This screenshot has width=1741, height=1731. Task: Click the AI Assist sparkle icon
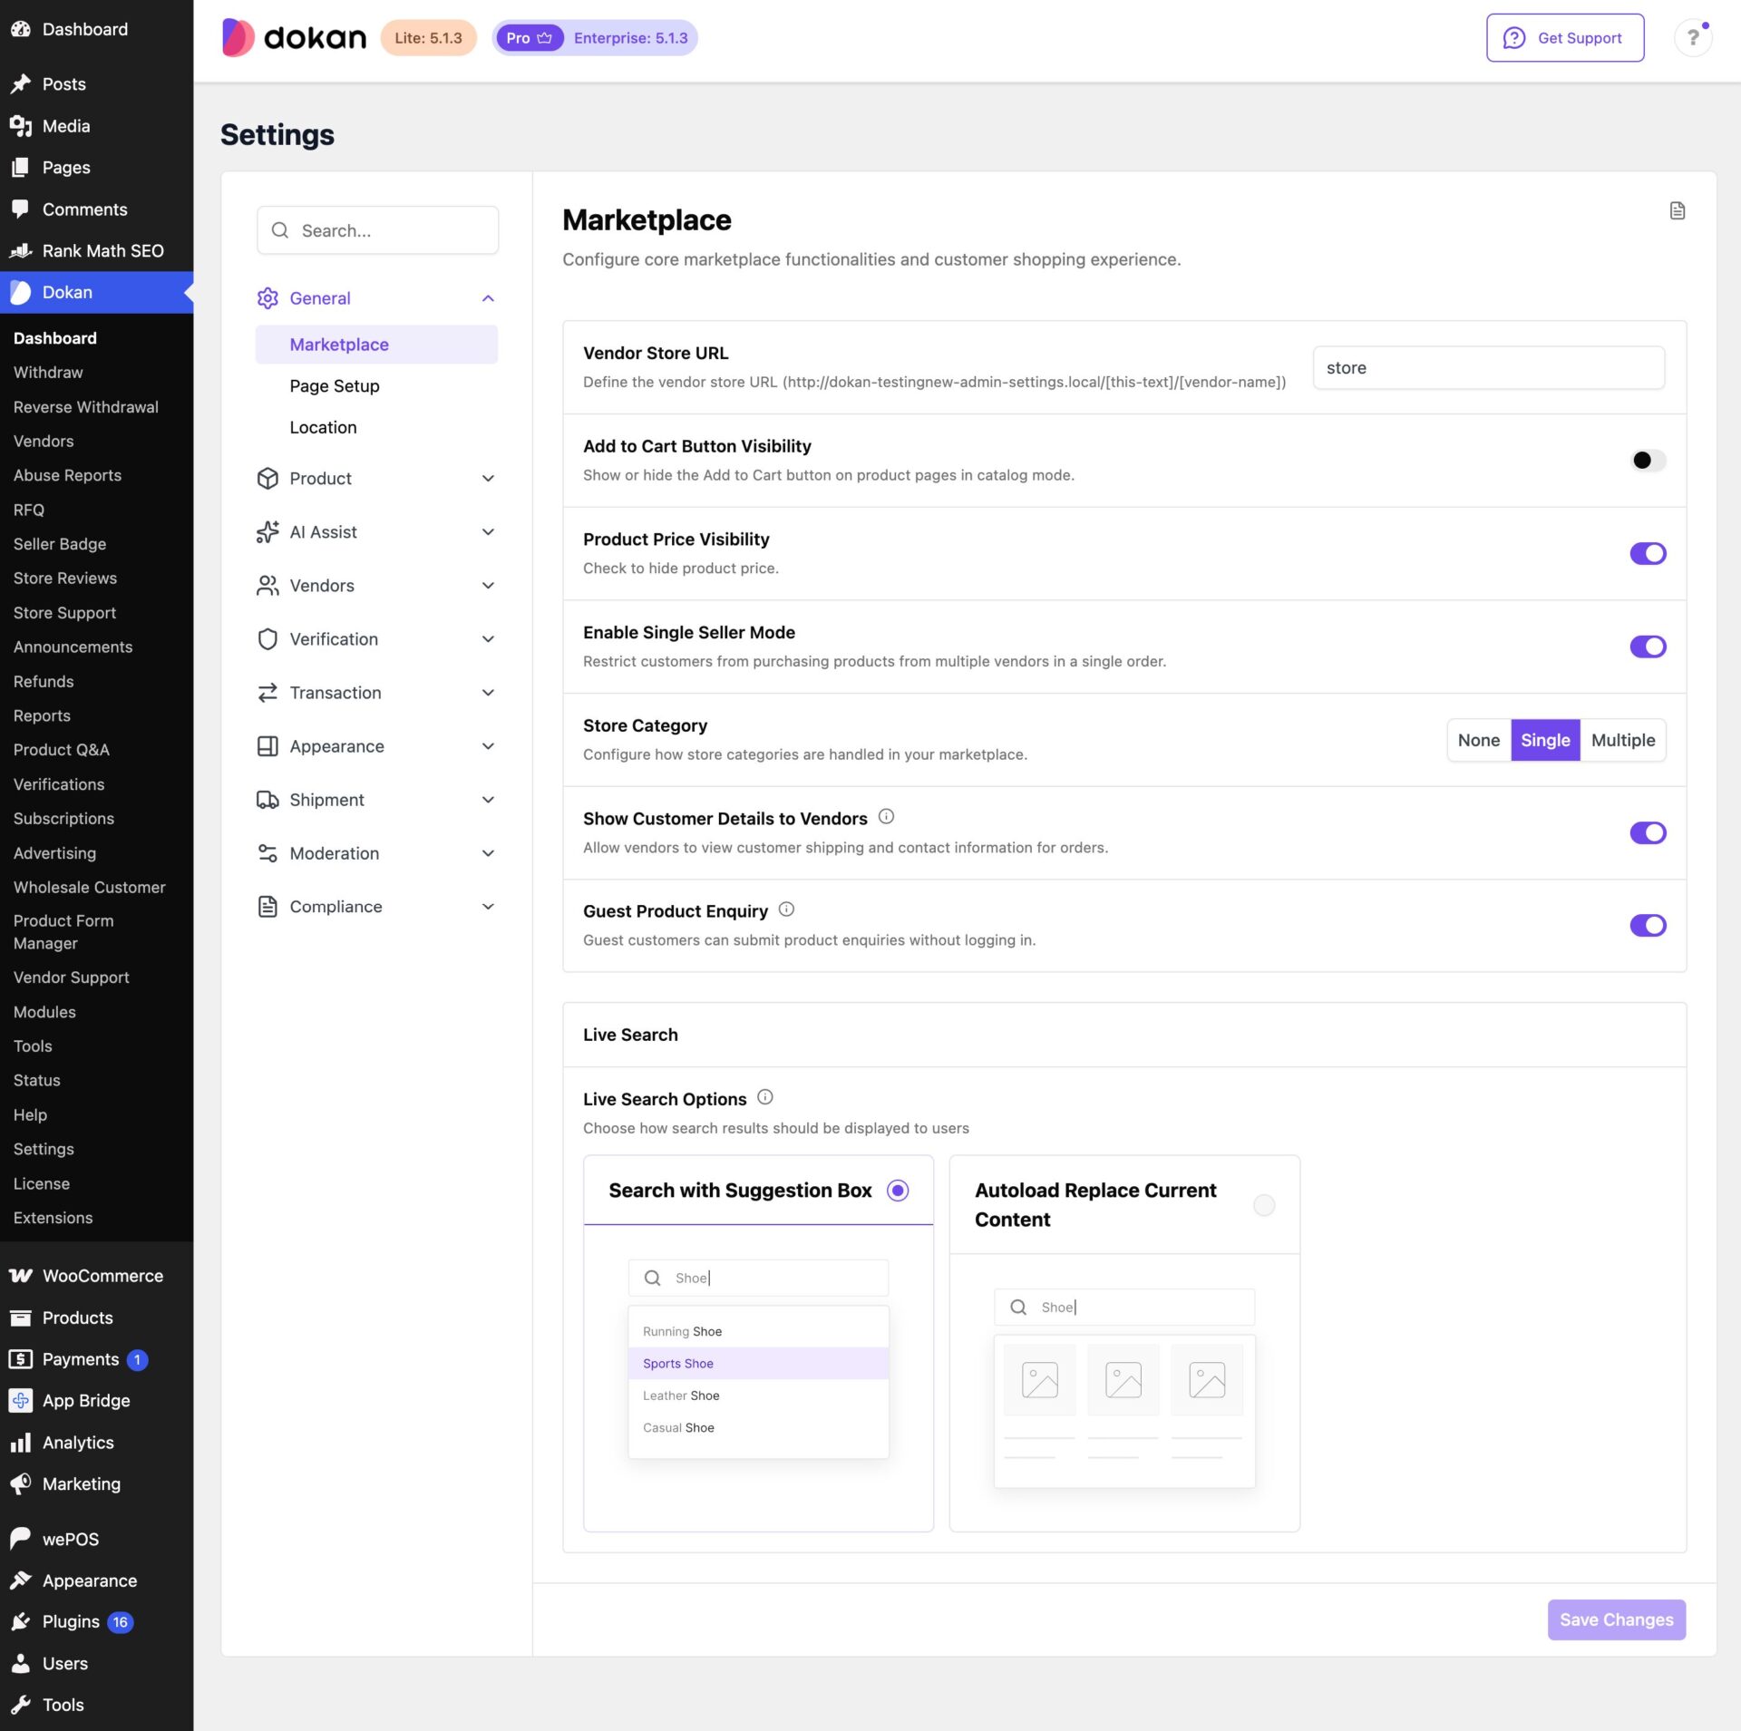pyautogui.click(x=267, y=532)
